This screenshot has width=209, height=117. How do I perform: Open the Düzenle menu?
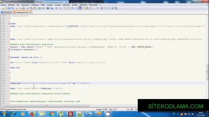pyautogui.click(x=11, y=5)
